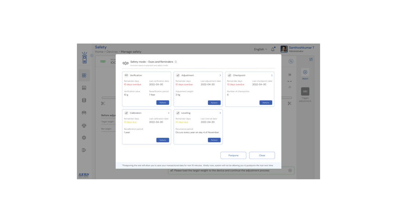397x223 pixels.
Task: Click the database icon in sidebar
Action: tap(84, 100)
